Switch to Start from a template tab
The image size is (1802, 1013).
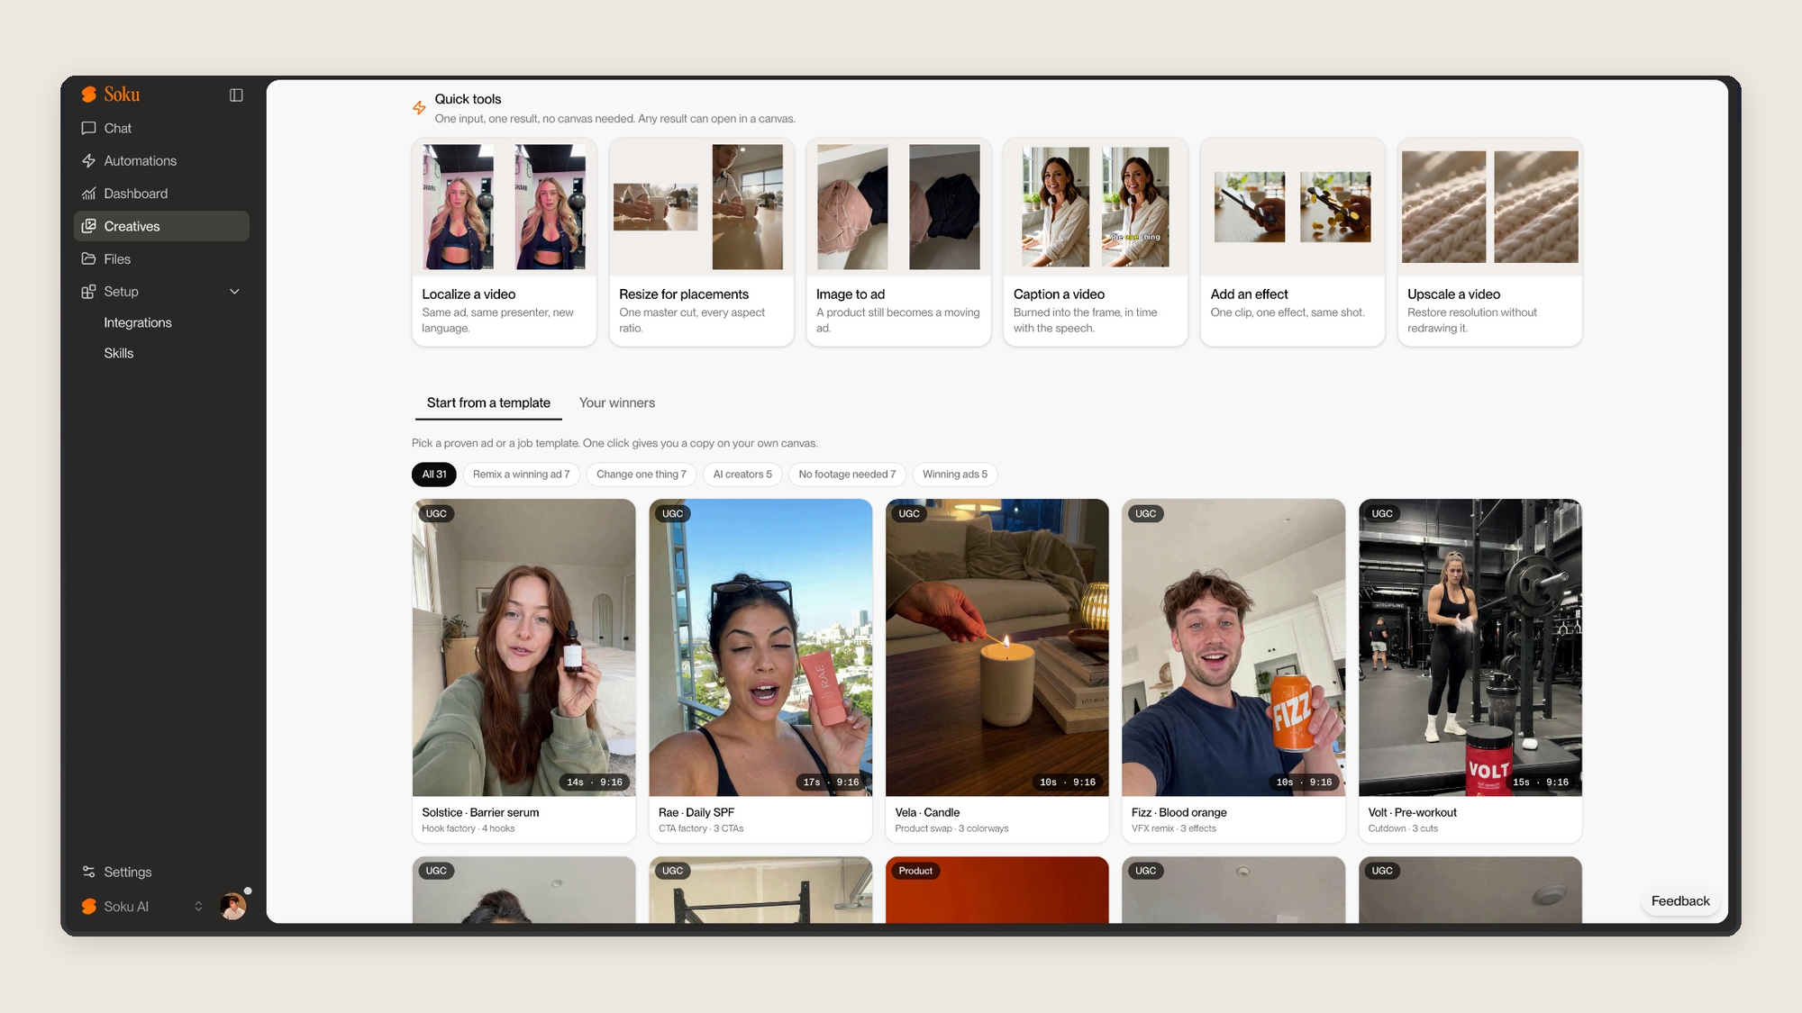pyautogui.click(x=488, y=402)
